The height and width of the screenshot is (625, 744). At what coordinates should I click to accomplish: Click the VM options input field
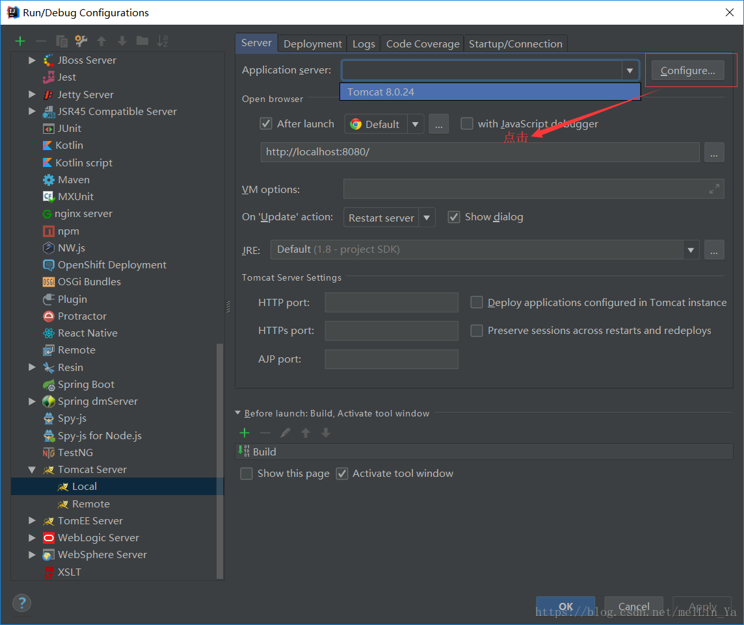(x=534, y=189)
